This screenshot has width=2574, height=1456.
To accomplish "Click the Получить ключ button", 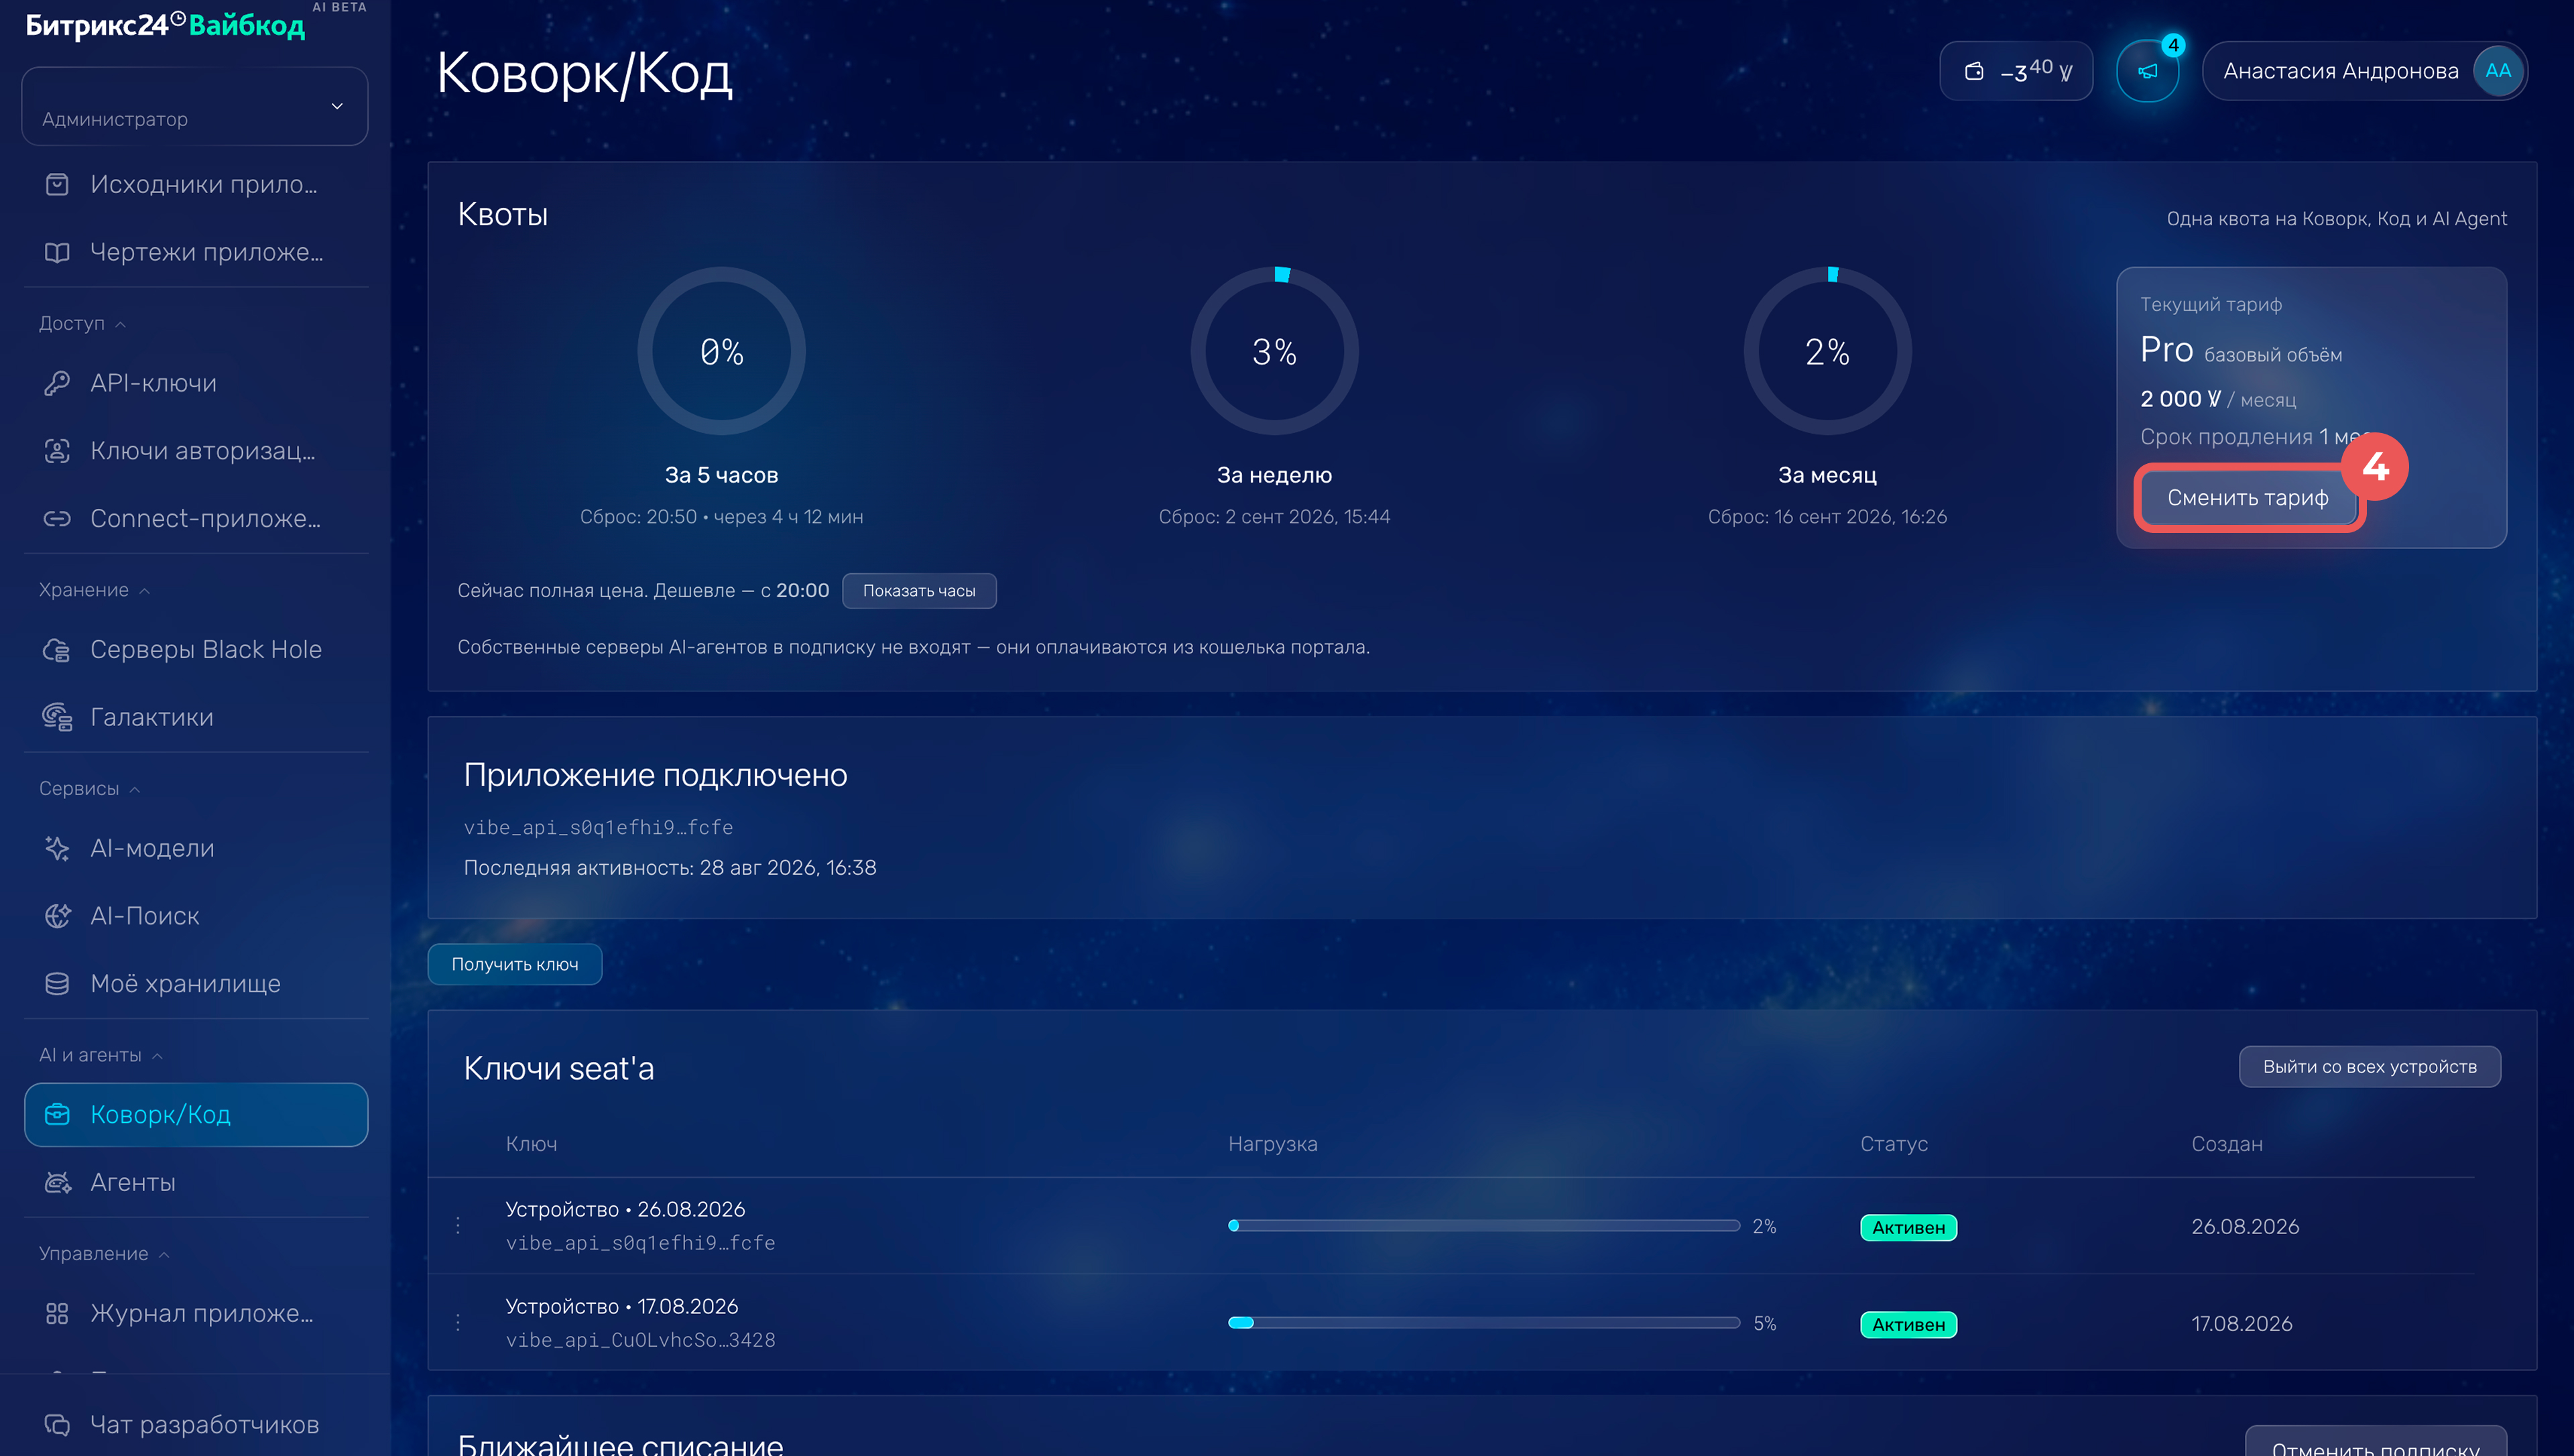I will click(515, 964).
